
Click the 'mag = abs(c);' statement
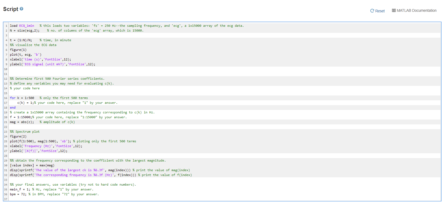[22, 122]
